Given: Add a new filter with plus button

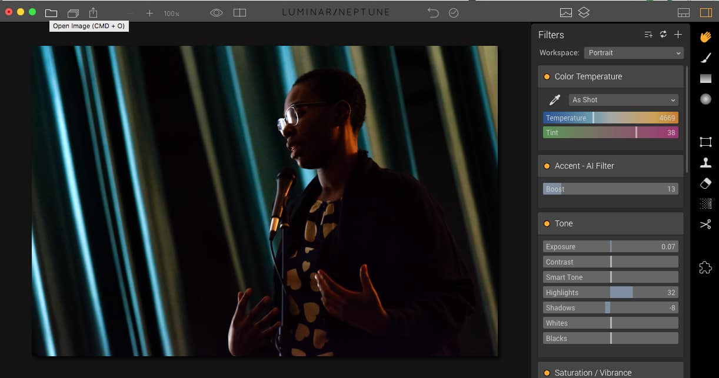Looking at the screenshot, I should (678, 35).
